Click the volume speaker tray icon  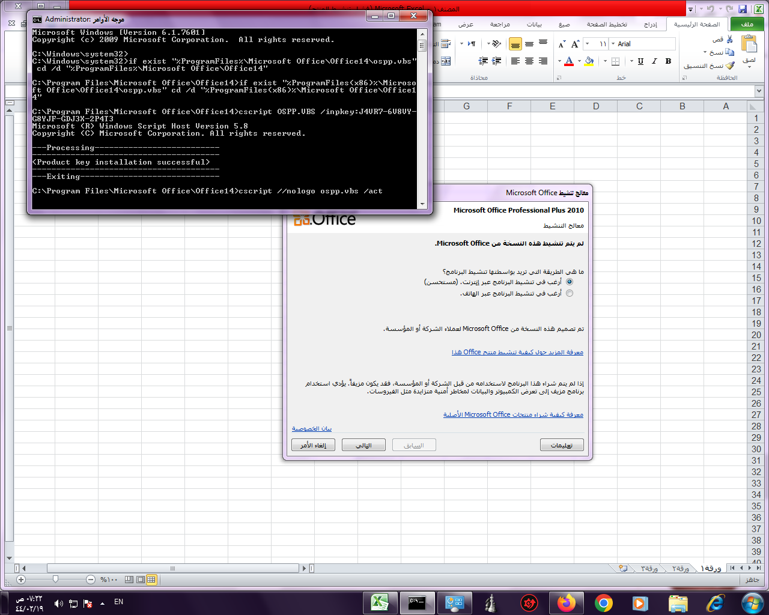click(x=59, y=604)
